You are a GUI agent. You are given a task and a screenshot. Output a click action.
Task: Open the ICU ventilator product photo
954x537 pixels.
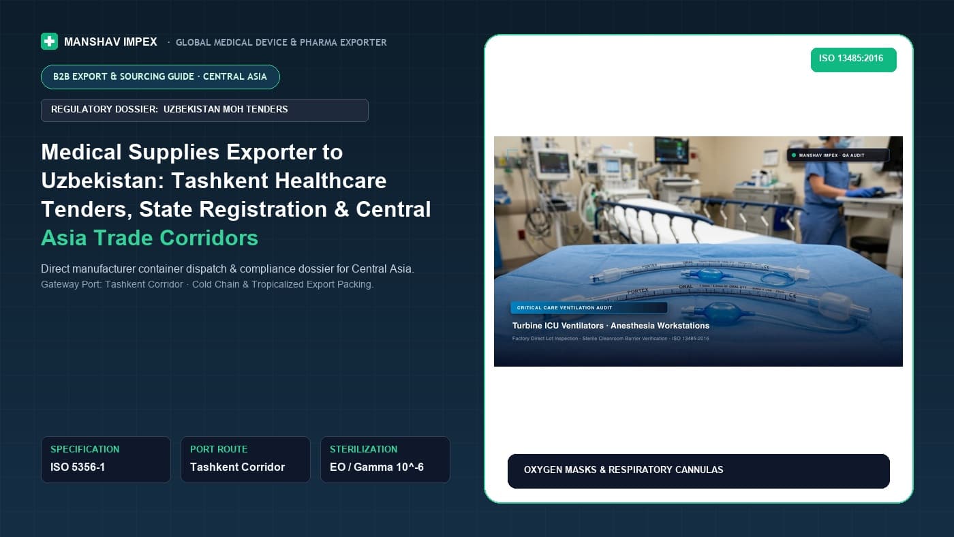pyautogui.click(x=698, y=251)
